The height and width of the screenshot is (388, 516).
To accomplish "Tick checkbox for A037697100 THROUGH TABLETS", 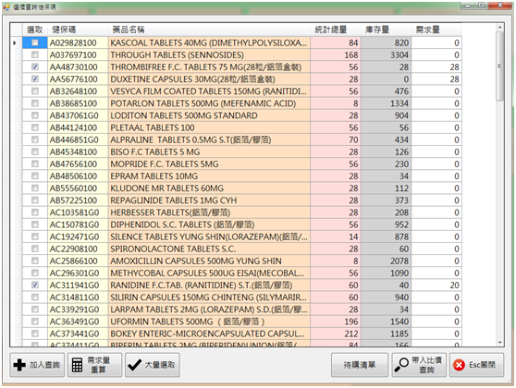I will [35, 55].
